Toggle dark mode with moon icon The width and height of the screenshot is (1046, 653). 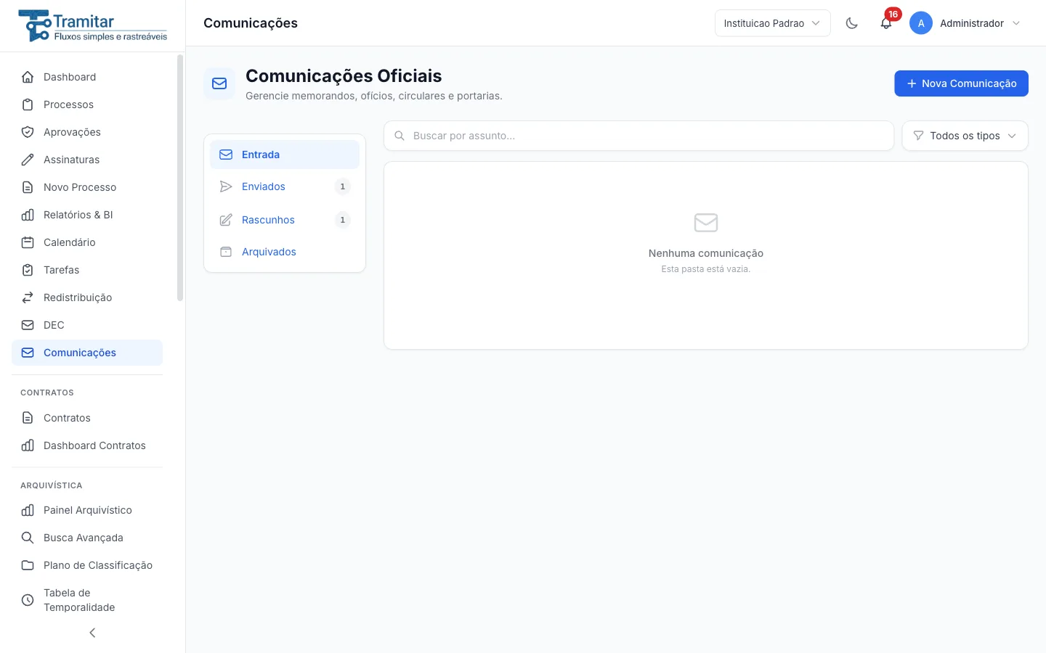coord(852,23)
